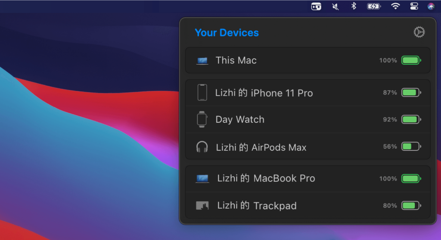This screenshot has height=240, width=441.
Task: Click the MacBook Pro laptop icon
Action: pos(202,178)
